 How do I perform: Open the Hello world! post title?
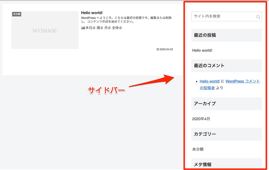[x=92, y=13]
